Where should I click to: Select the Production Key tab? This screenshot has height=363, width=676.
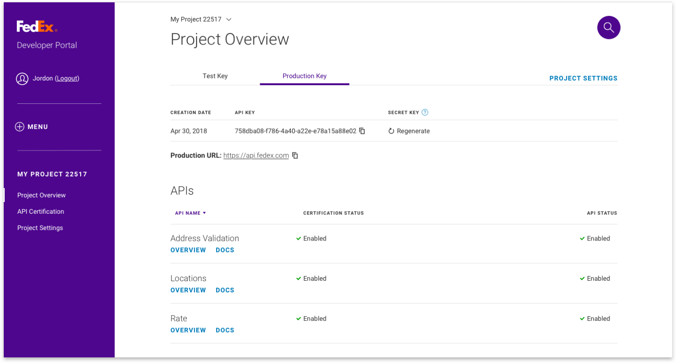point(304,76)
